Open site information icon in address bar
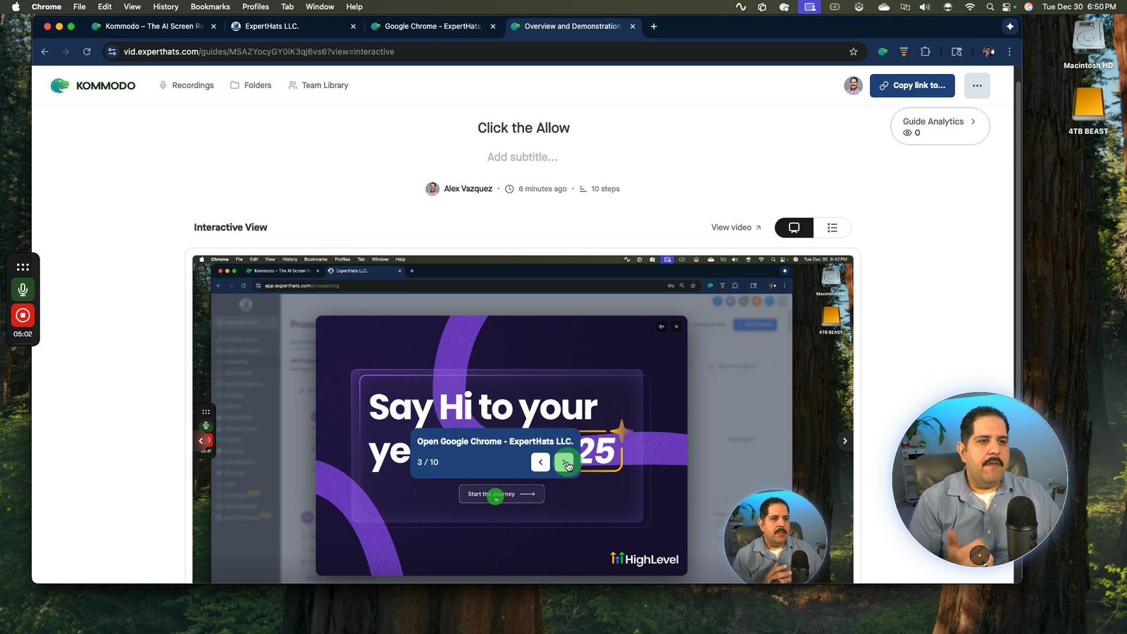The height and width of the screenshot is (634, 1127). click(111, 51)
